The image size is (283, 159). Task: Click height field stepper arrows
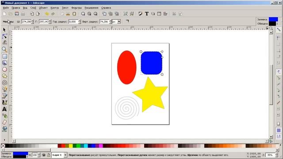tap(50, 22)
